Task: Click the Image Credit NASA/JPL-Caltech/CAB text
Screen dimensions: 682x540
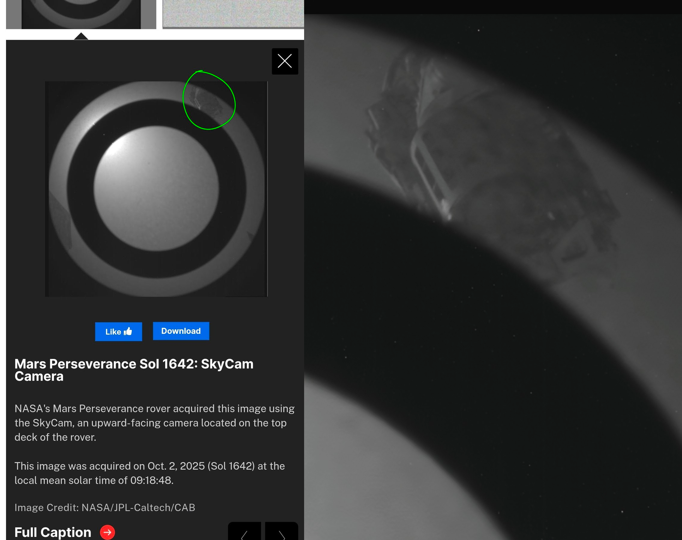Action: tap(105, 507)
